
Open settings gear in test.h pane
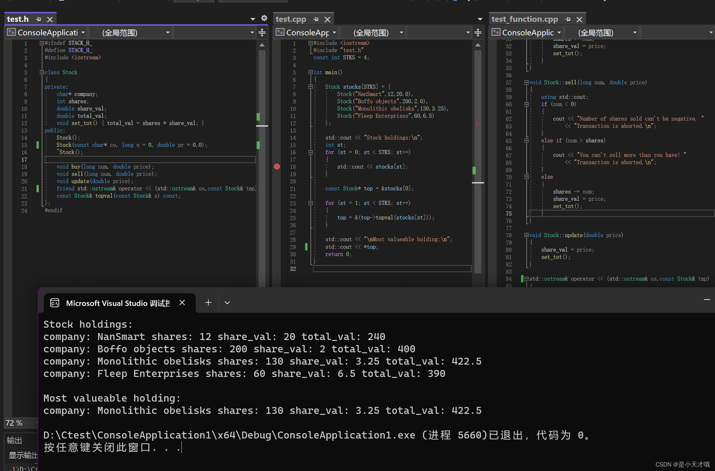point(264,18)
